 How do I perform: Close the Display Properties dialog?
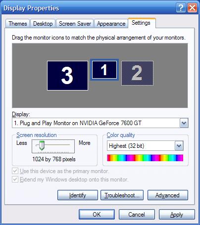pos(192,7)
